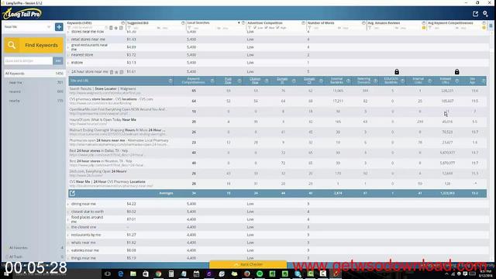
Task: Click the Keywords filter text field
Action: [x=88, y=28]
